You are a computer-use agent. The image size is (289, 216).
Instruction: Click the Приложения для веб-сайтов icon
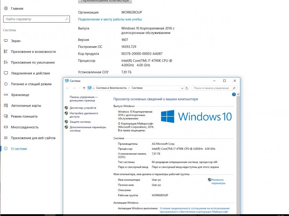coord(6,138)
